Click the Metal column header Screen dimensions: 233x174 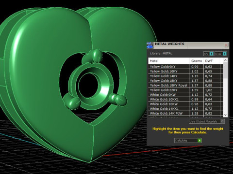point(169,61)
